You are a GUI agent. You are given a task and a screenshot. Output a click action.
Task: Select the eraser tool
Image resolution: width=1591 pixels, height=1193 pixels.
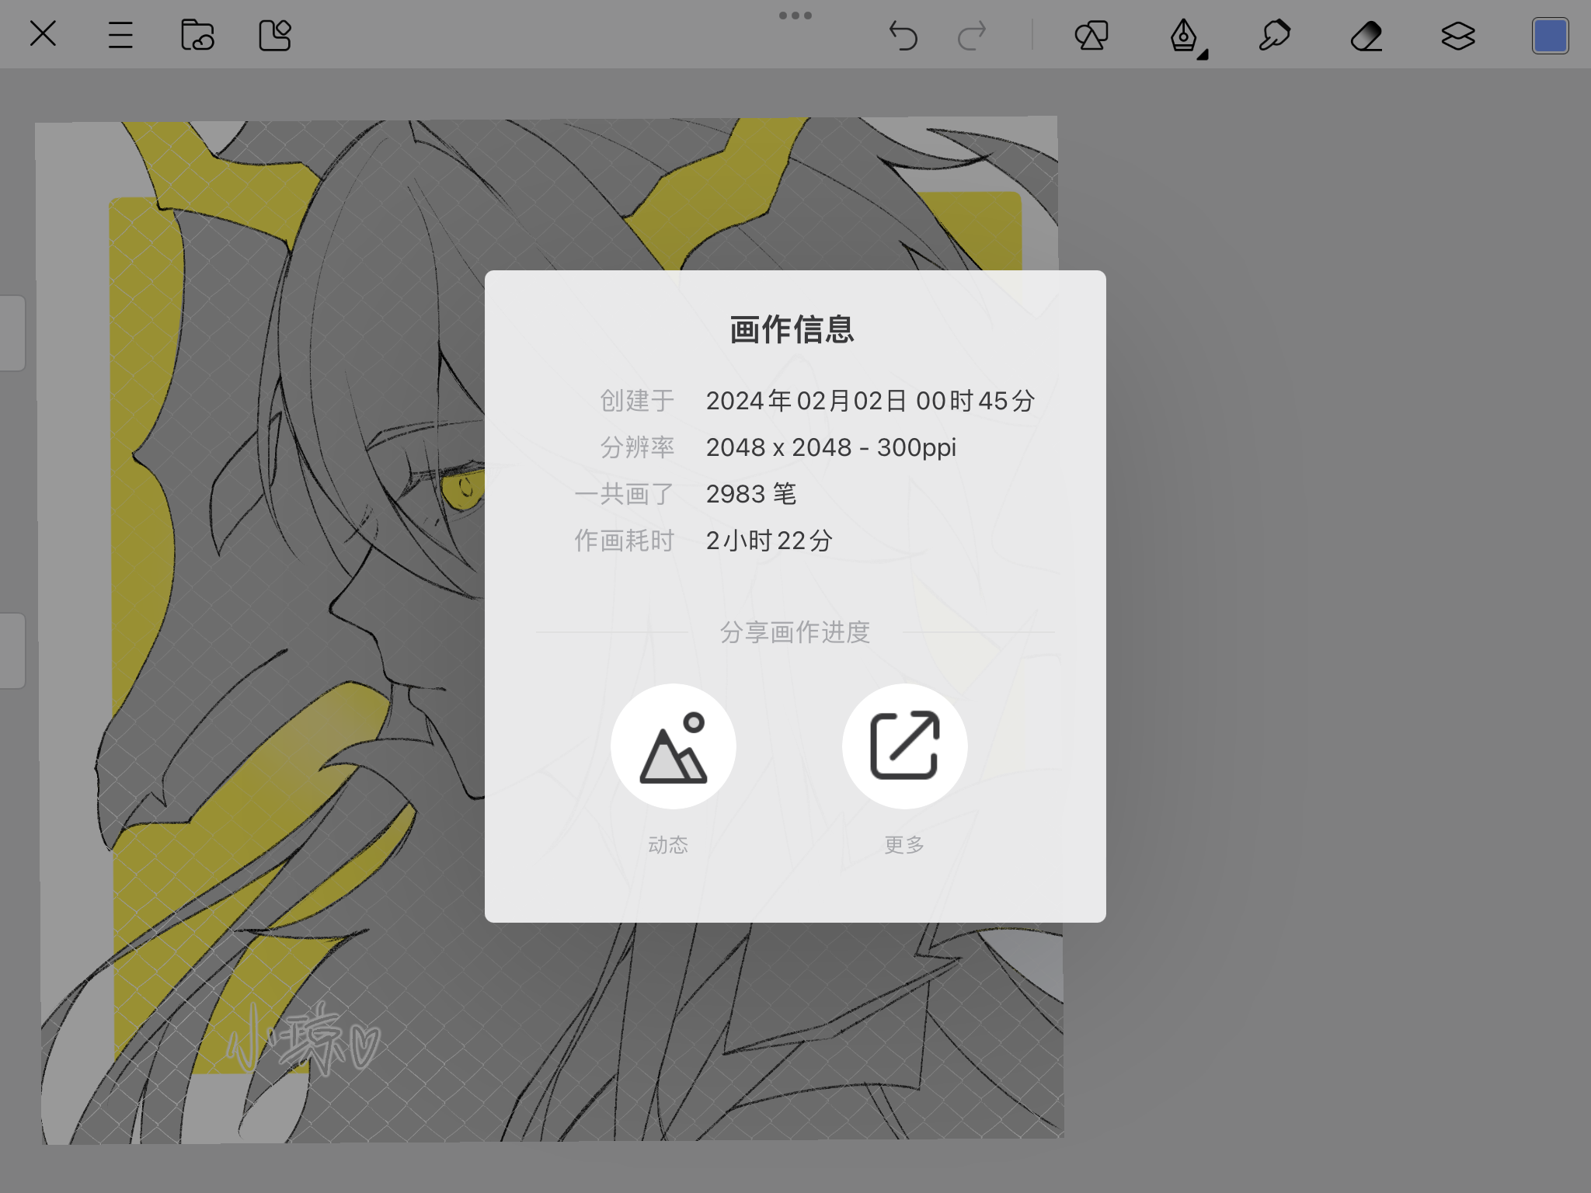click(x=1366, y=36)
